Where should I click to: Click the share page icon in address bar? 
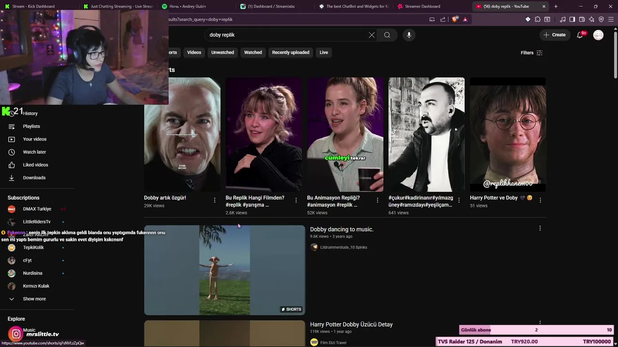click(x=443, y=19)
